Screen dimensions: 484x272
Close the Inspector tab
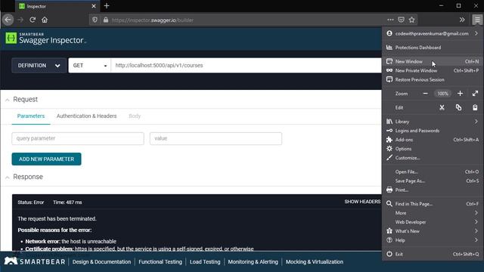tap(94, 6)
